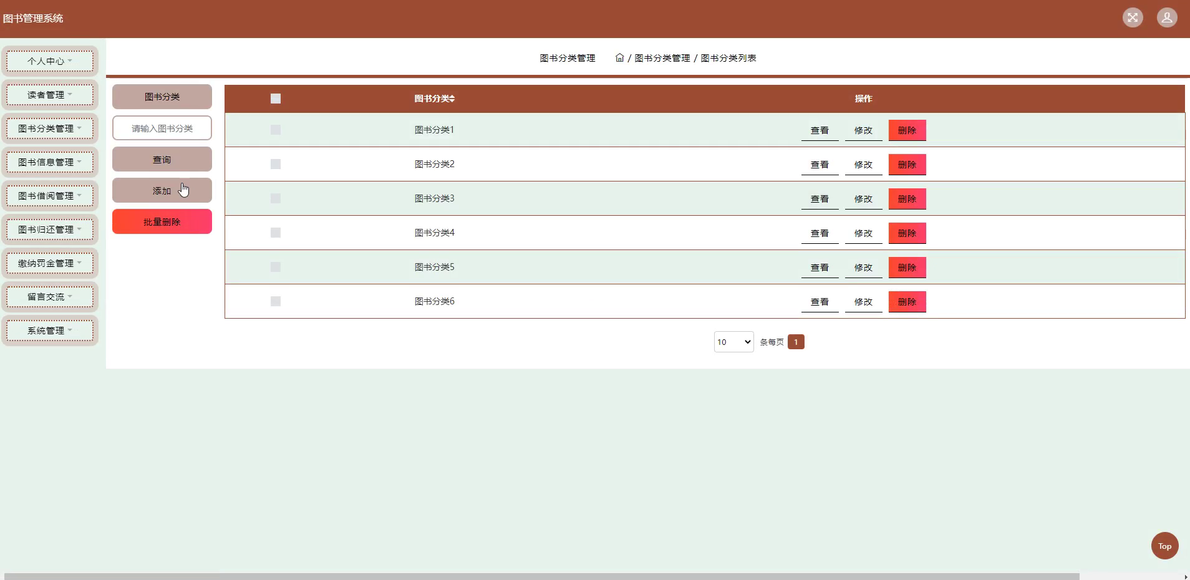Remove 图书分类3 via 删除
Image resolution: width=1190 pixels, height=580 pixels.
(907, 199)
